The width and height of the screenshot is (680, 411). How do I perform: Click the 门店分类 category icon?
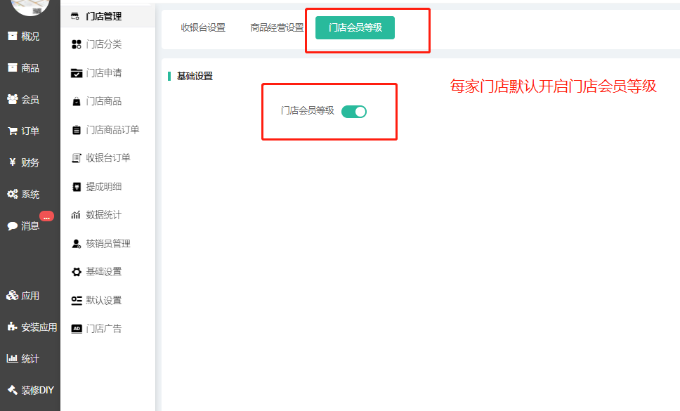(77, 44)
